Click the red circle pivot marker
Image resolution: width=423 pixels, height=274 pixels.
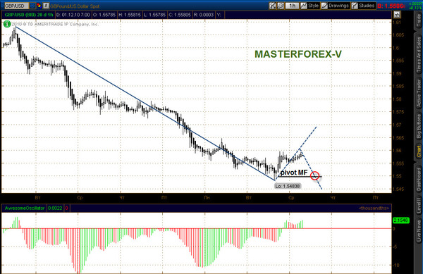click(314, 175)
